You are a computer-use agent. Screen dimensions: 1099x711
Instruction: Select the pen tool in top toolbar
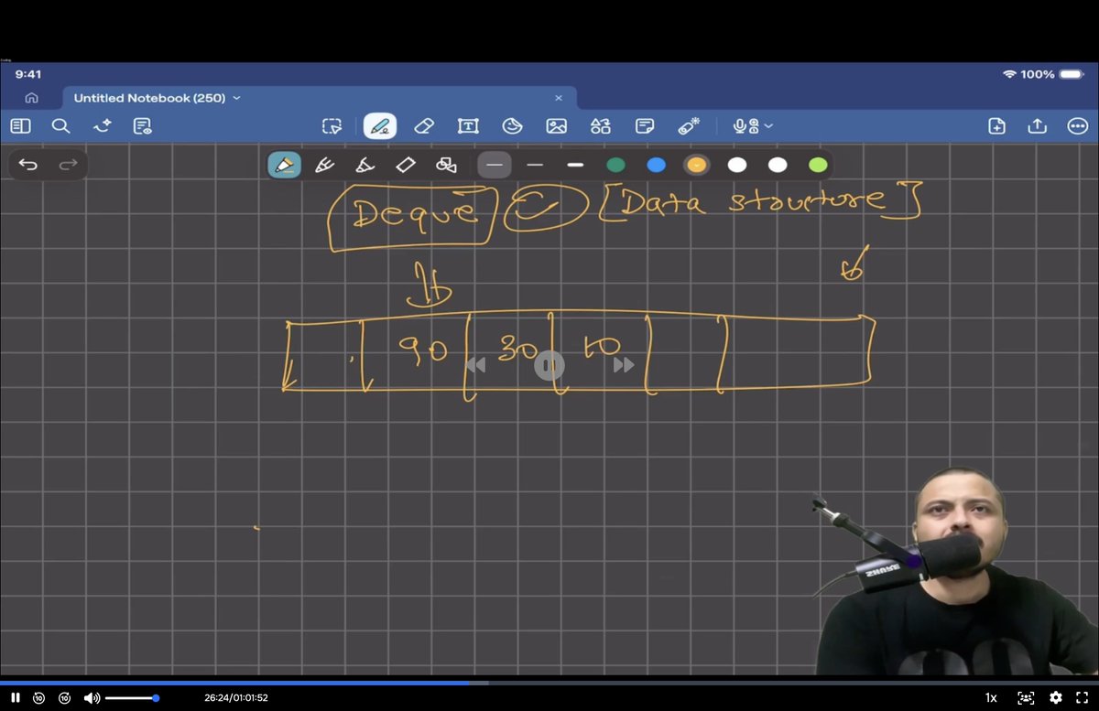point(380,126)
